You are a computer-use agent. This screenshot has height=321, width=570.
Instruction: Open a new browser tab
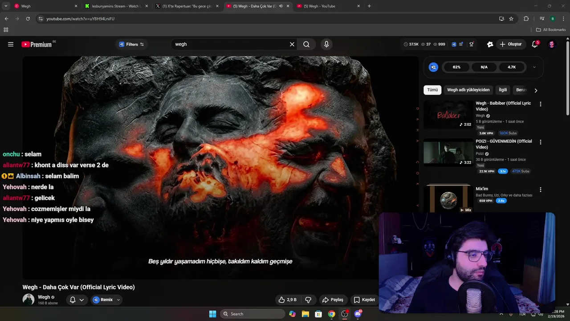(x=369, y=6)
